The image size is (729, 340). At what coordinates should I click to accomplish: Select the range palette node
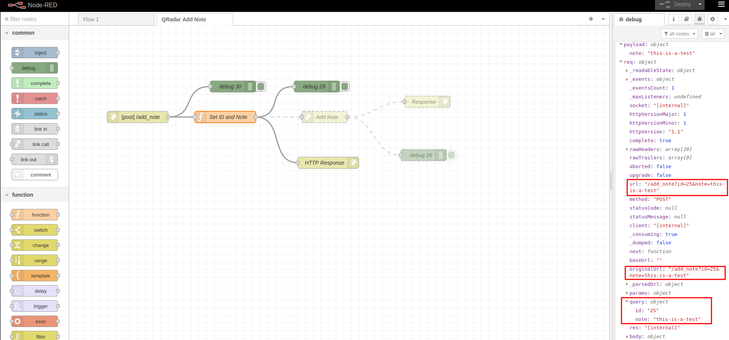coord(35,260)
